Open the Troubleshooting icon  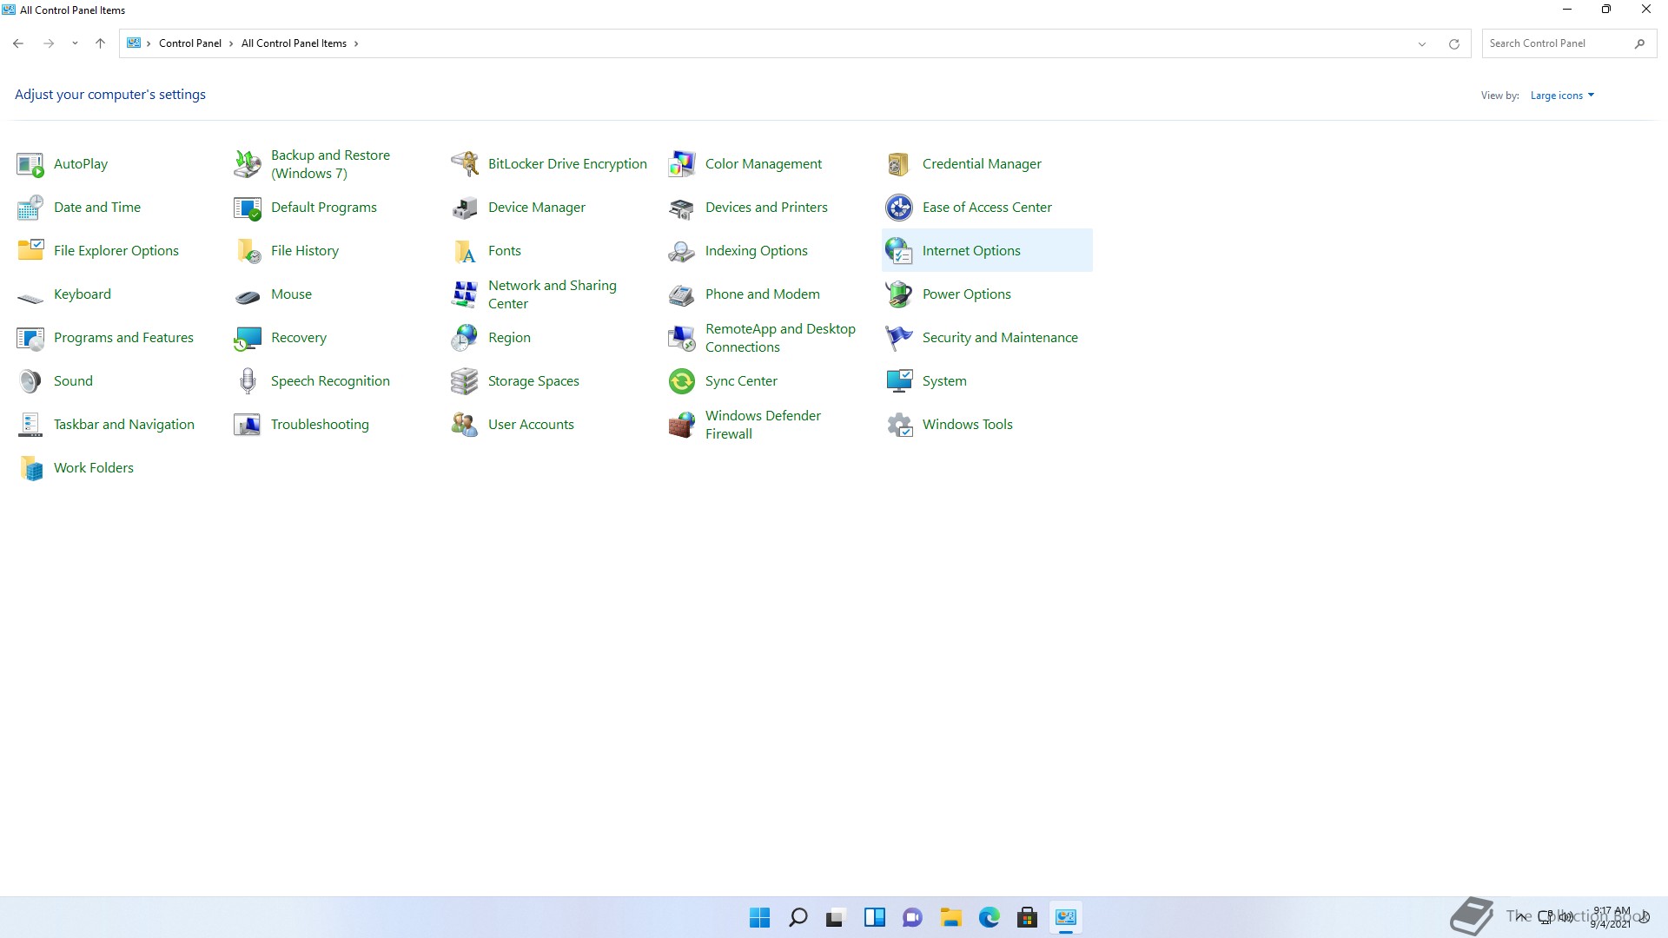coord(248,425)
